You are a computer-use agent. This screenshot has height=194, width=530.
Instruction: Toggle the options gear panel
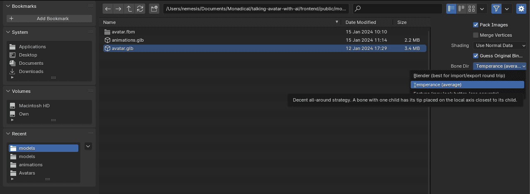click(x=520, y=9)
